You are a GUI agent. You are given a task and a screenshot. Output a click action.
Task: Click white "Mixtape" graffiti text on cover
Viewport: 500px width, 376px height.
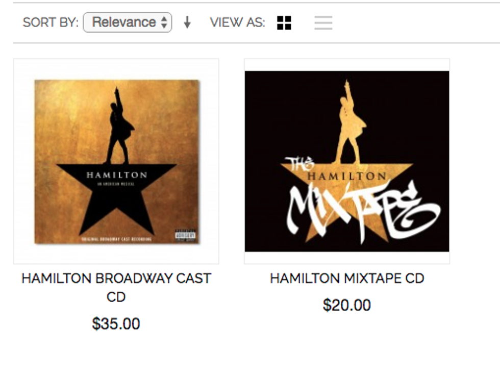[x=362, y=209]
